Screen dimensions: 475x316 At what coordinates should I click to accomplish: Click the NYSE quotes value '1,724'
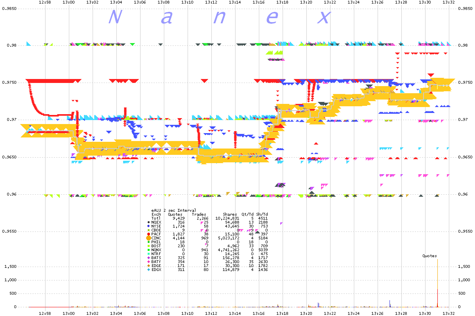tap(179, 226)
